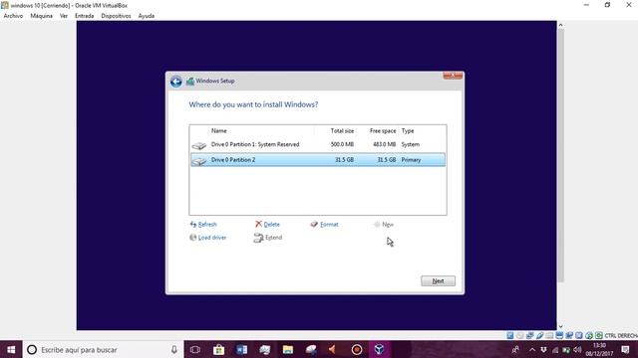
Task: Click the Total size column header
Action: (x=342, y=130)
